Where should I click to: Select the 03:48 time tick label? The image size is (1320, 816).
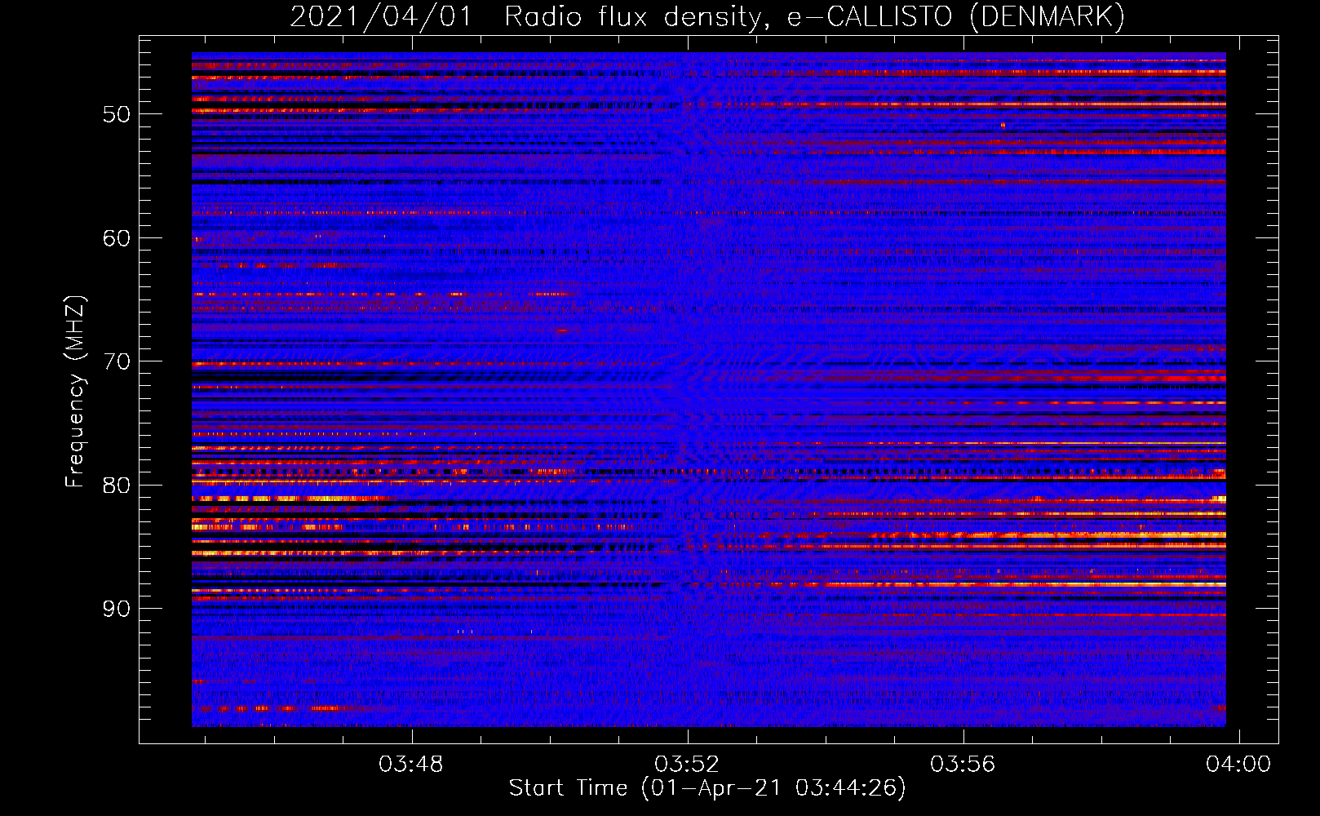[411, 764]
